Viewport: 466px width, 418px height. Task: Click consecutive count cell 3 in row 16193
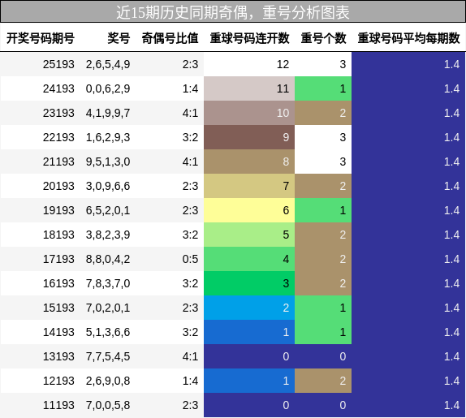tap(249, 283)
